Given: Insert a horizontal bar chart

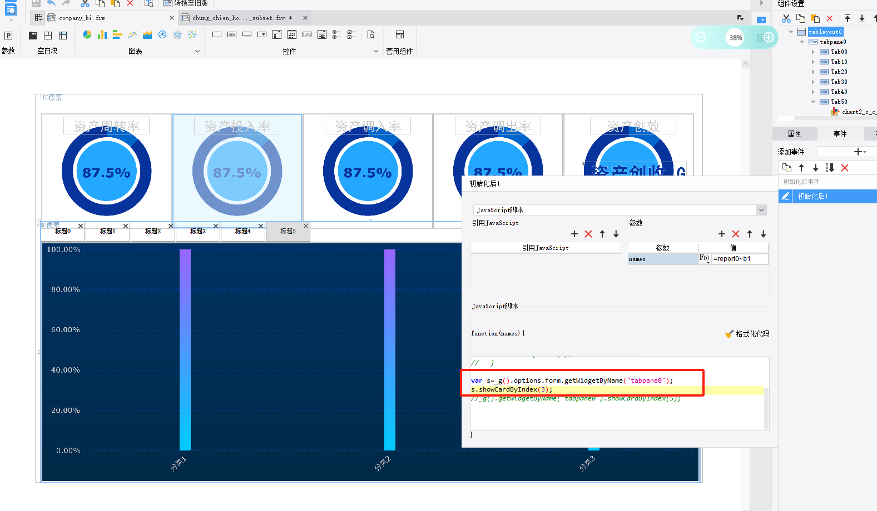Looking at the screenshot, I should click(x=117, y=34).
